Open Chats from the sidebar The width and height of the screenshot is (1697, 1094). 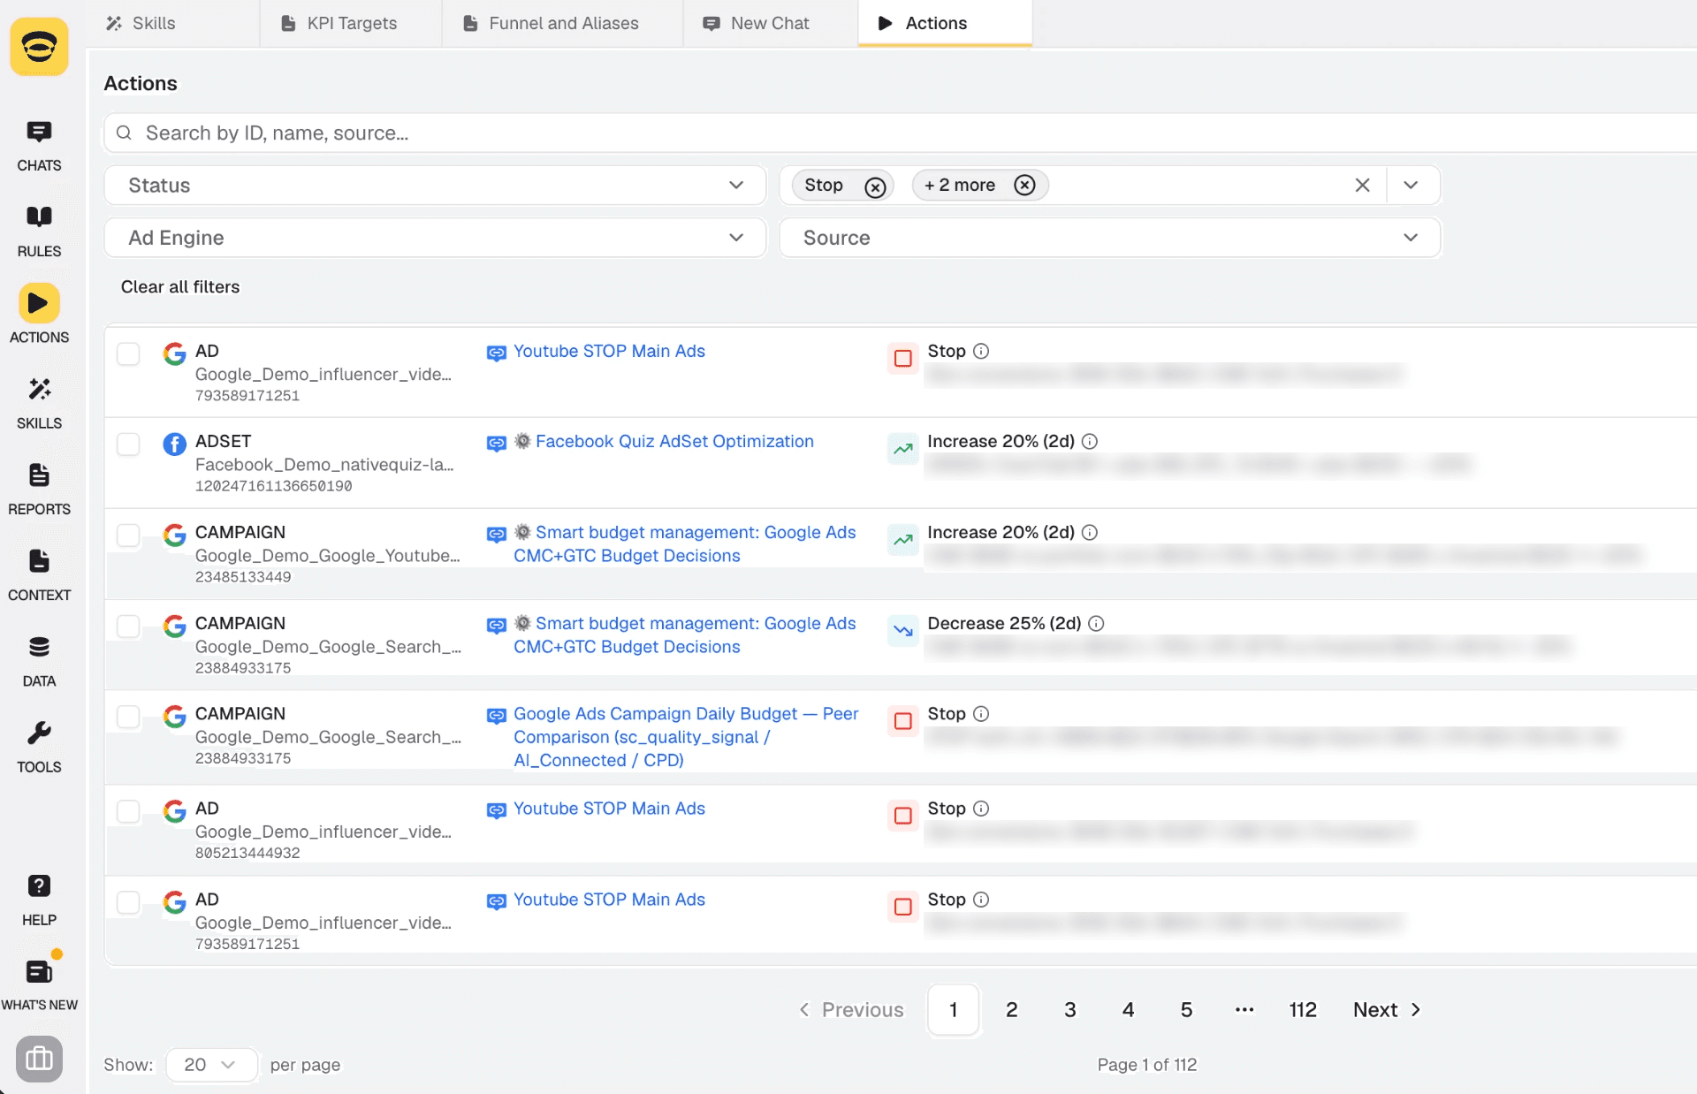pos(39,146)
